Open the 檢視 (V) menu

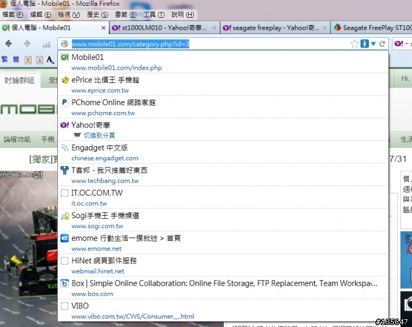(69, 15)
